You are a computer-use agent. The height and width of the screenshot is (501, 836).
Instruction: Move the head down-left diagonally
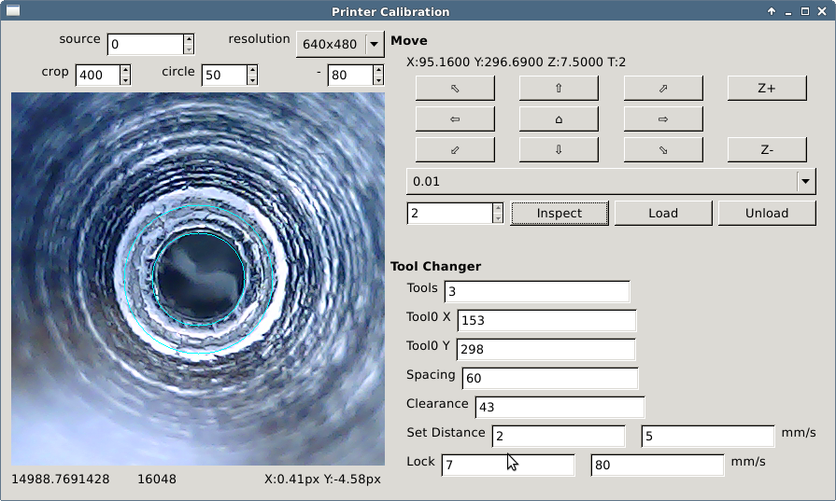point(455,149)
